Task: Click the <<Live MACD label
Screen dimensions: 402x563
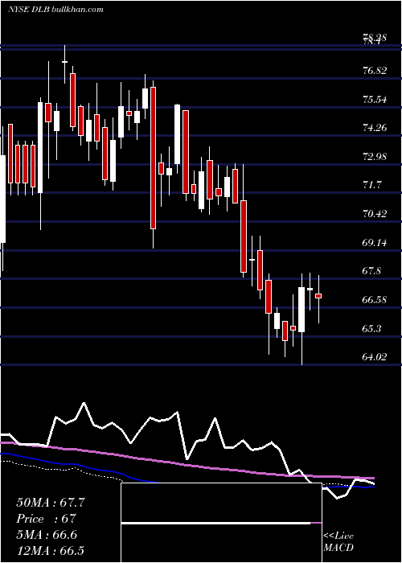Action: pyautogui.click(x=338, y=541)
